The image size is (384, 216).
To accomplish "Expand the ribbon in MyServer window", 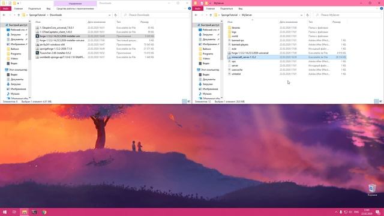I will tap(377, 8).
